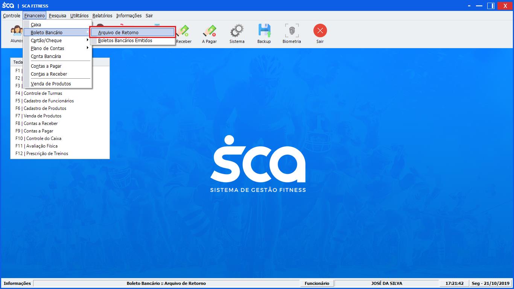Image resolution: width=514 pixels, height=289 pixels.
Task: Restore the SCA FITNESS window size
Action: pyautogui.click(x=491, y=6)
